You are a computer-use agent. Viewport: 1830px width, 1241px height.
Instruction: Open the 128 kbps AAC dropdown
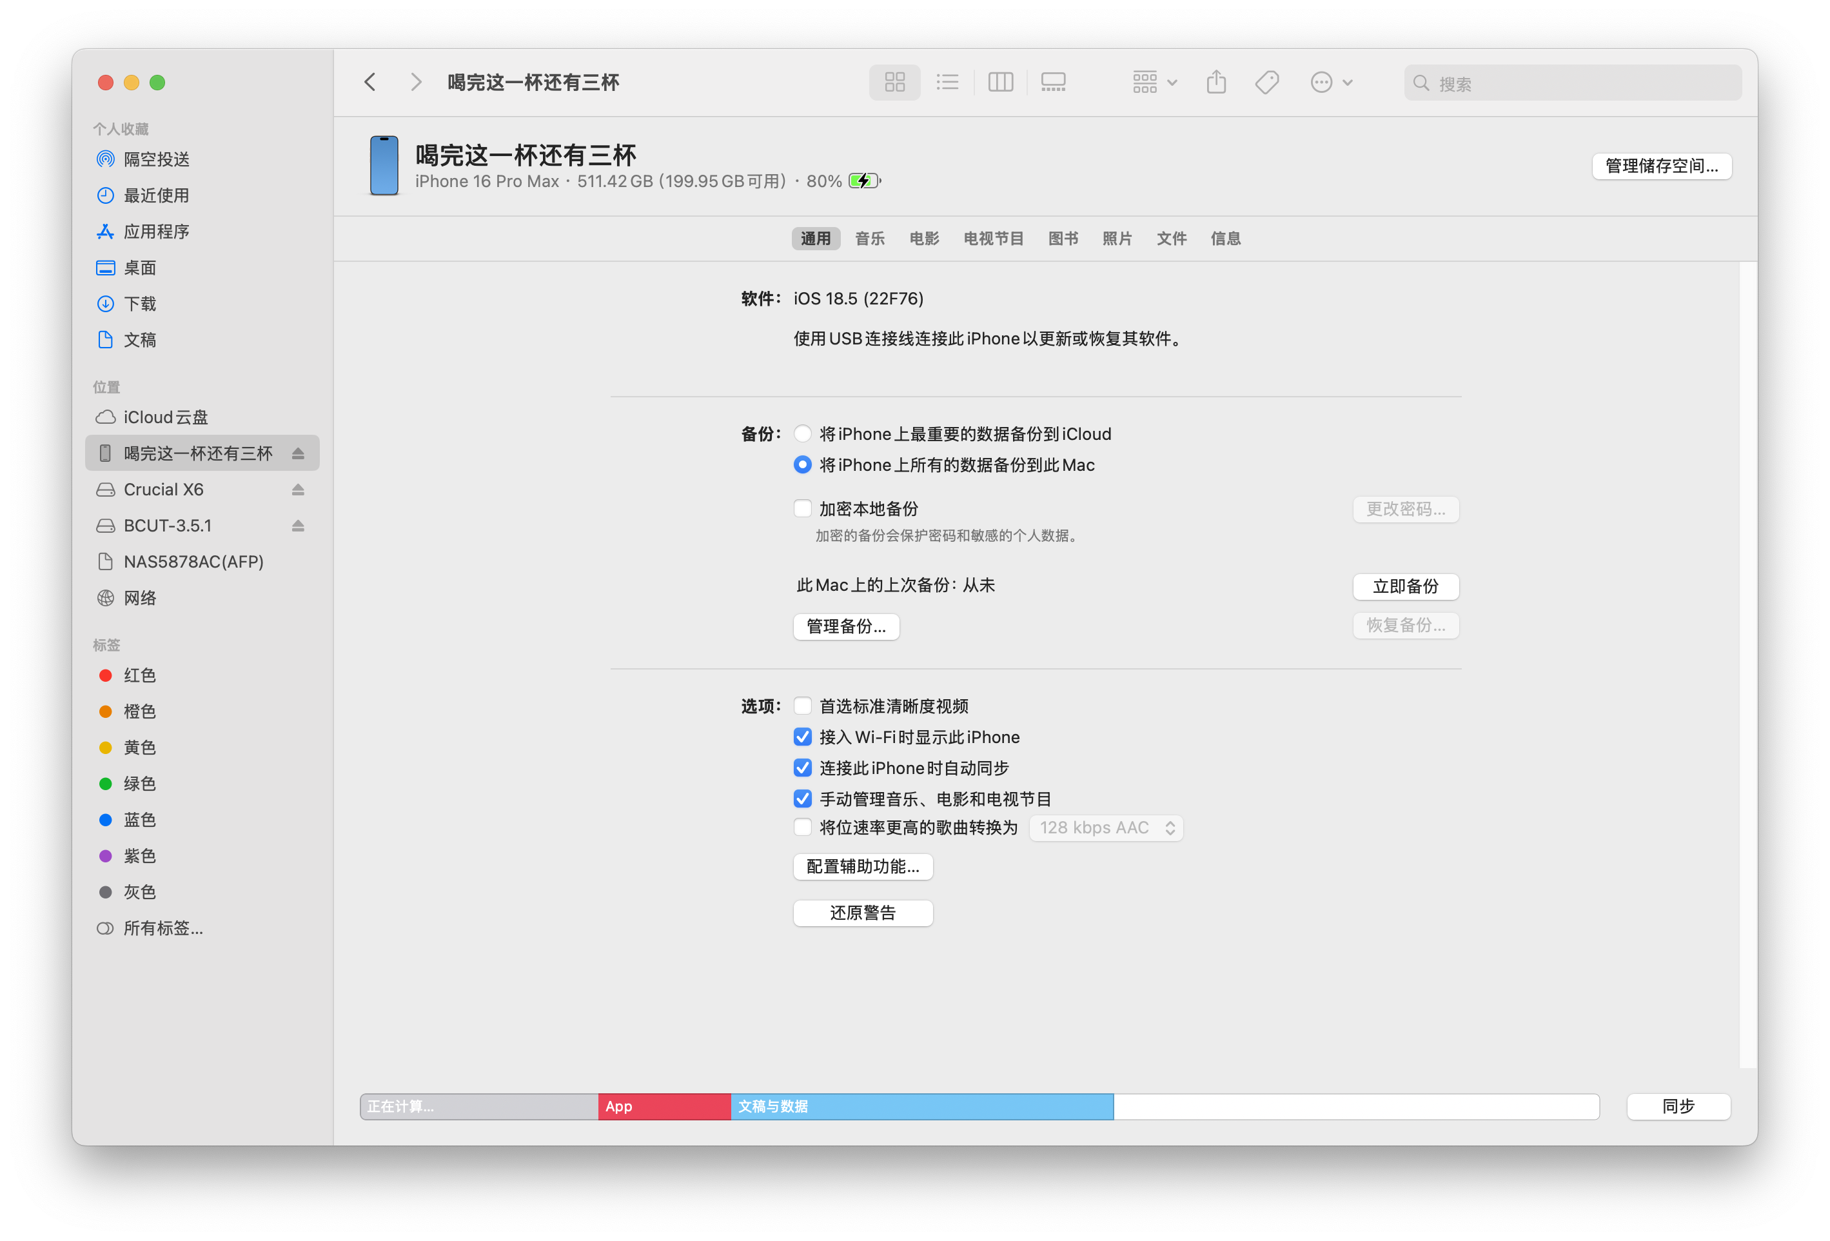click(x=1106, y=828)
